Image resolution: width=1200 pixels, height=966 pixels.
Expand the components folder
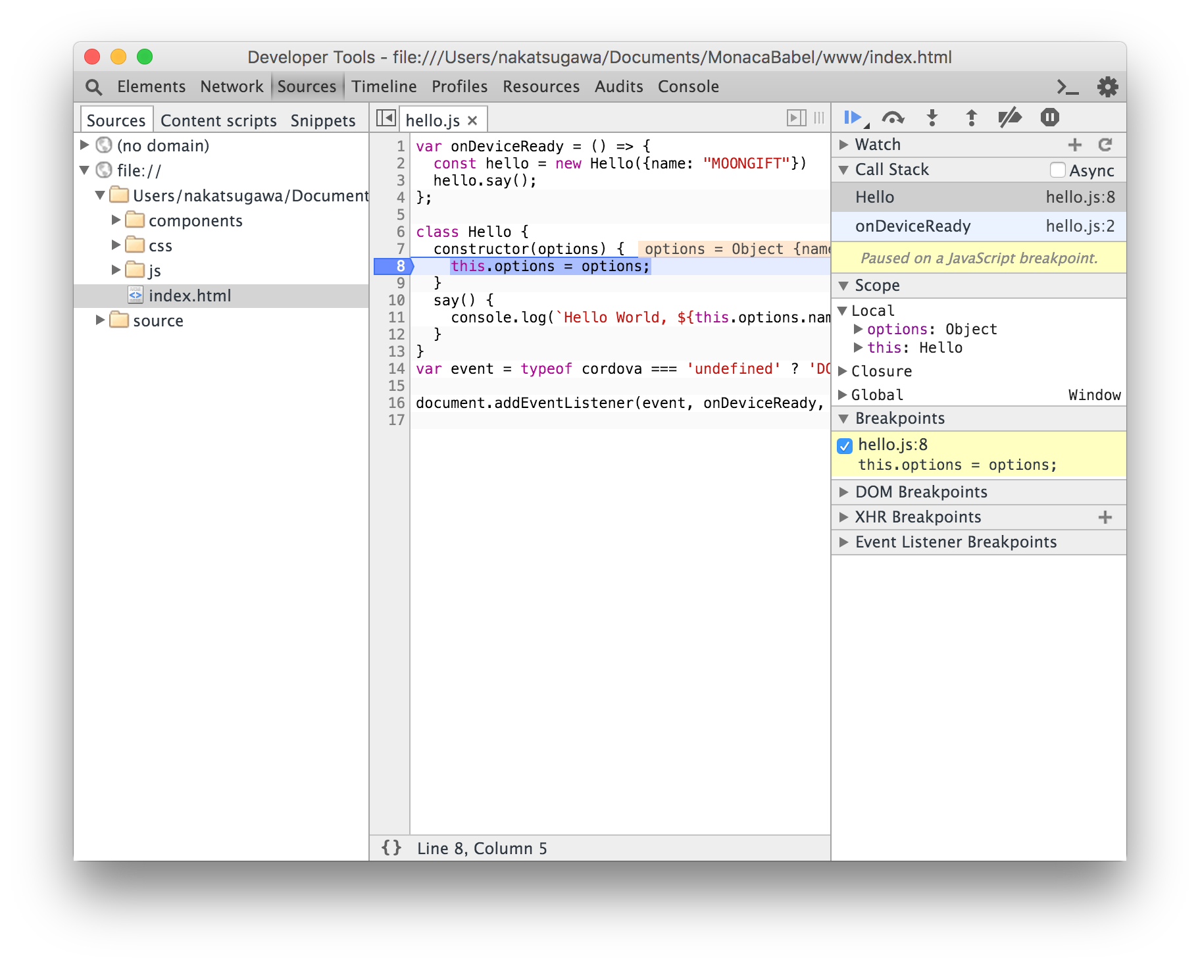coord(116,220)
